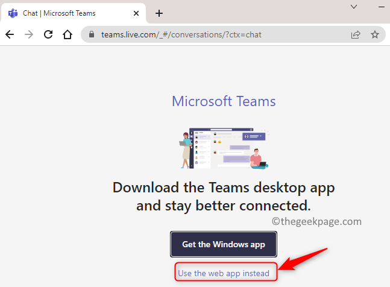Open a new browser tab

point(159,13)
